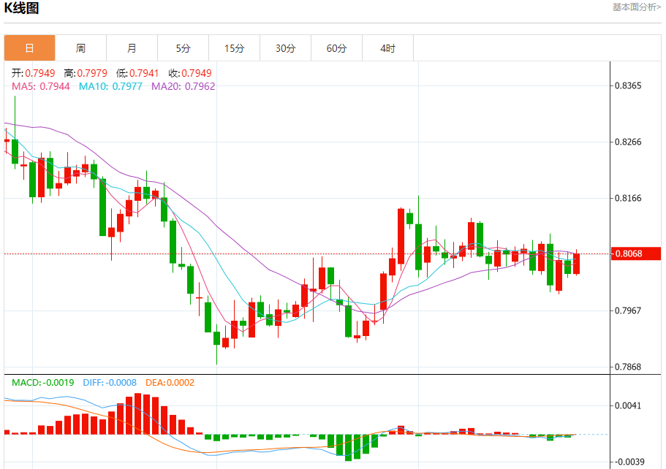The image size is (666, 469).
Task: Select the 日 daily chart tab
Action: tap(30, 48)
